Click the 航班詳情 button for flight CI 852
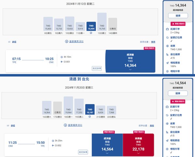The height and width of the screenshot is (157, 195). tap(83, 152)
